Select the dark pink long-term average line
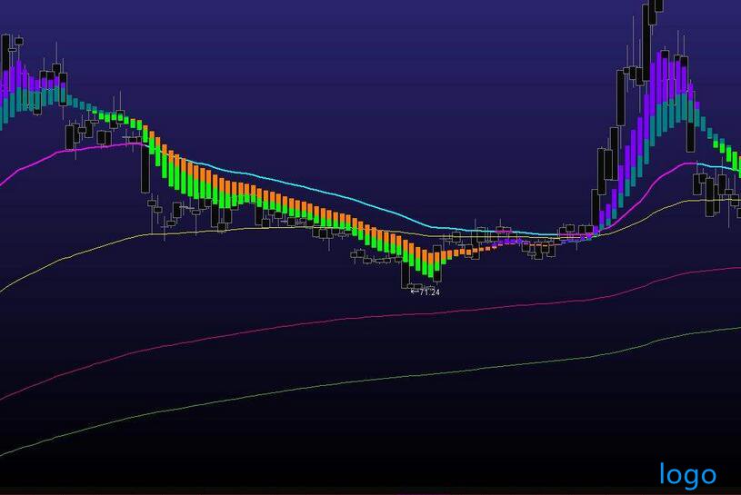This screenshot has height=495, width=741. pyautogui.click(x=364, y=317)
